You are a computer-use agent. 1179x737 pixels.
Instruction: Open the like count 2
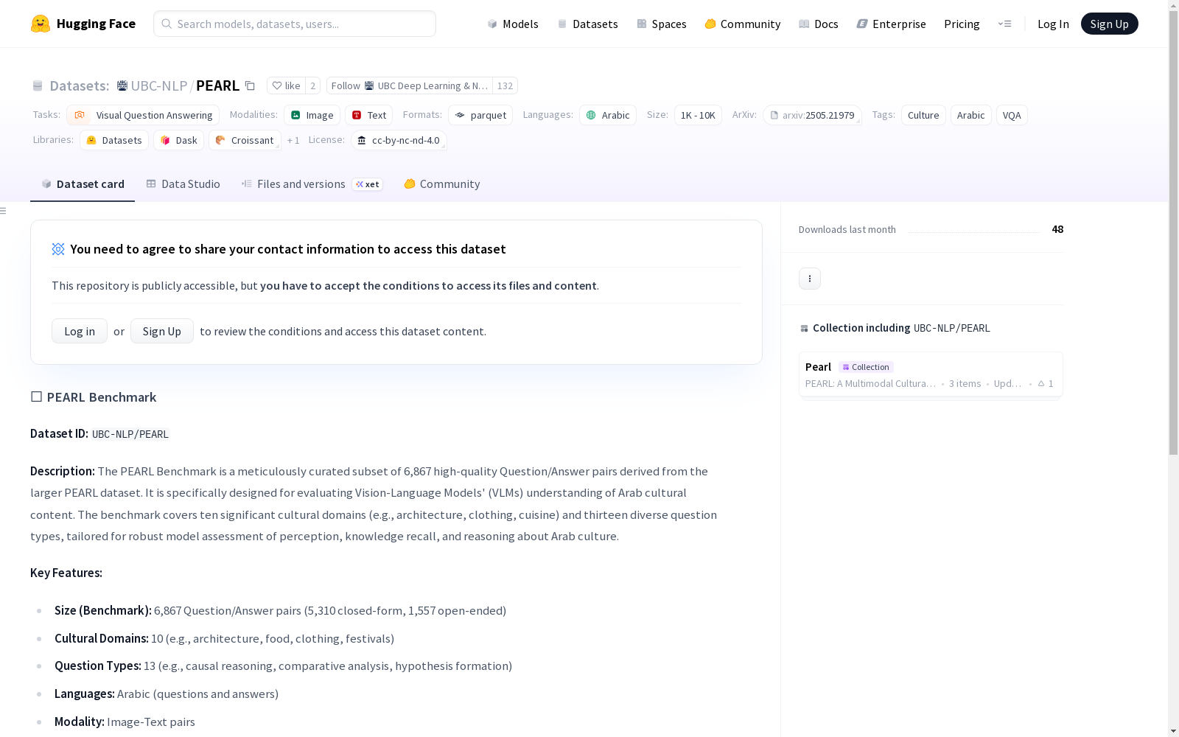click(312, 85)
